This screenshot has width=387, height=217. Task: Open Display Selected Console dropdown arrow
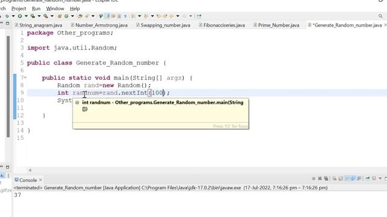(380, 178)
